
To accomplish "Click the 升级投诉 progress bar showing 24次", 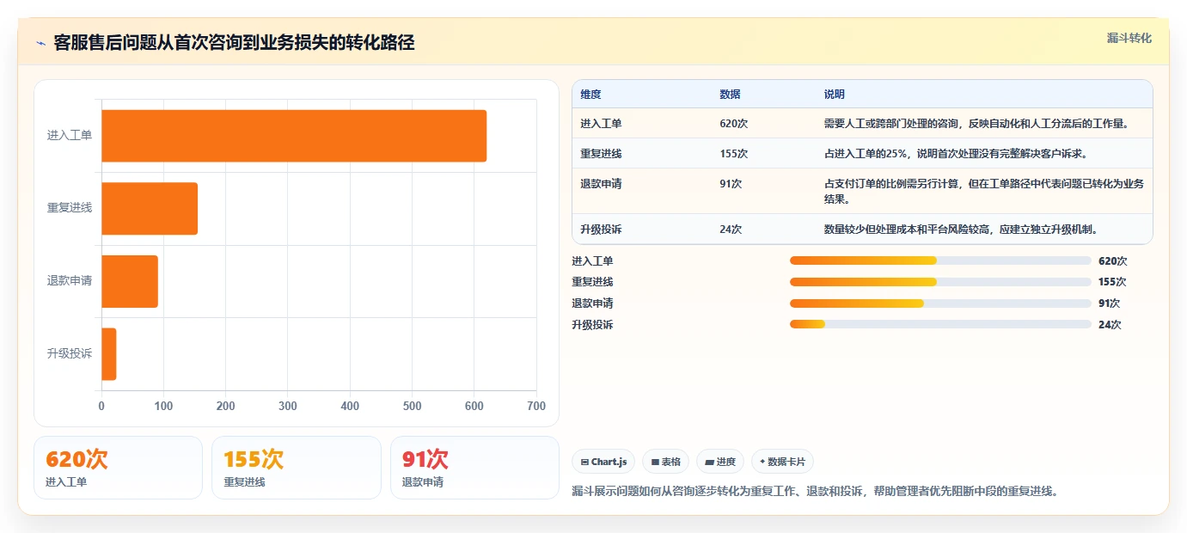I will point(940,324).
